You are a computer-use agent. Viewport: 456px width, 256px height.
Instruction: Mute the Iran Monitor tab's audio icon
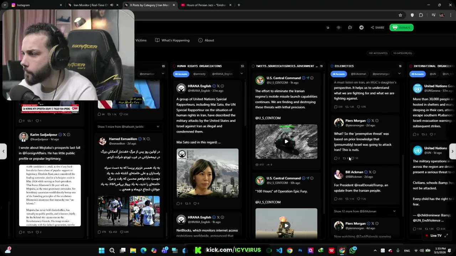112,5
